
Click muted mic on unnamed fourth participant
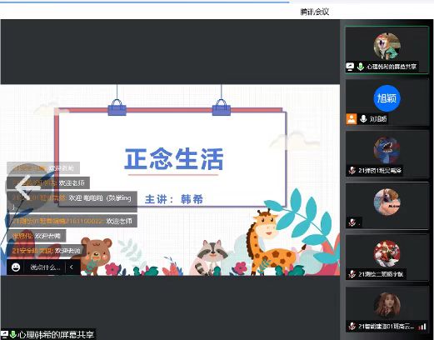pyautogui.click(x=352, y=222)
